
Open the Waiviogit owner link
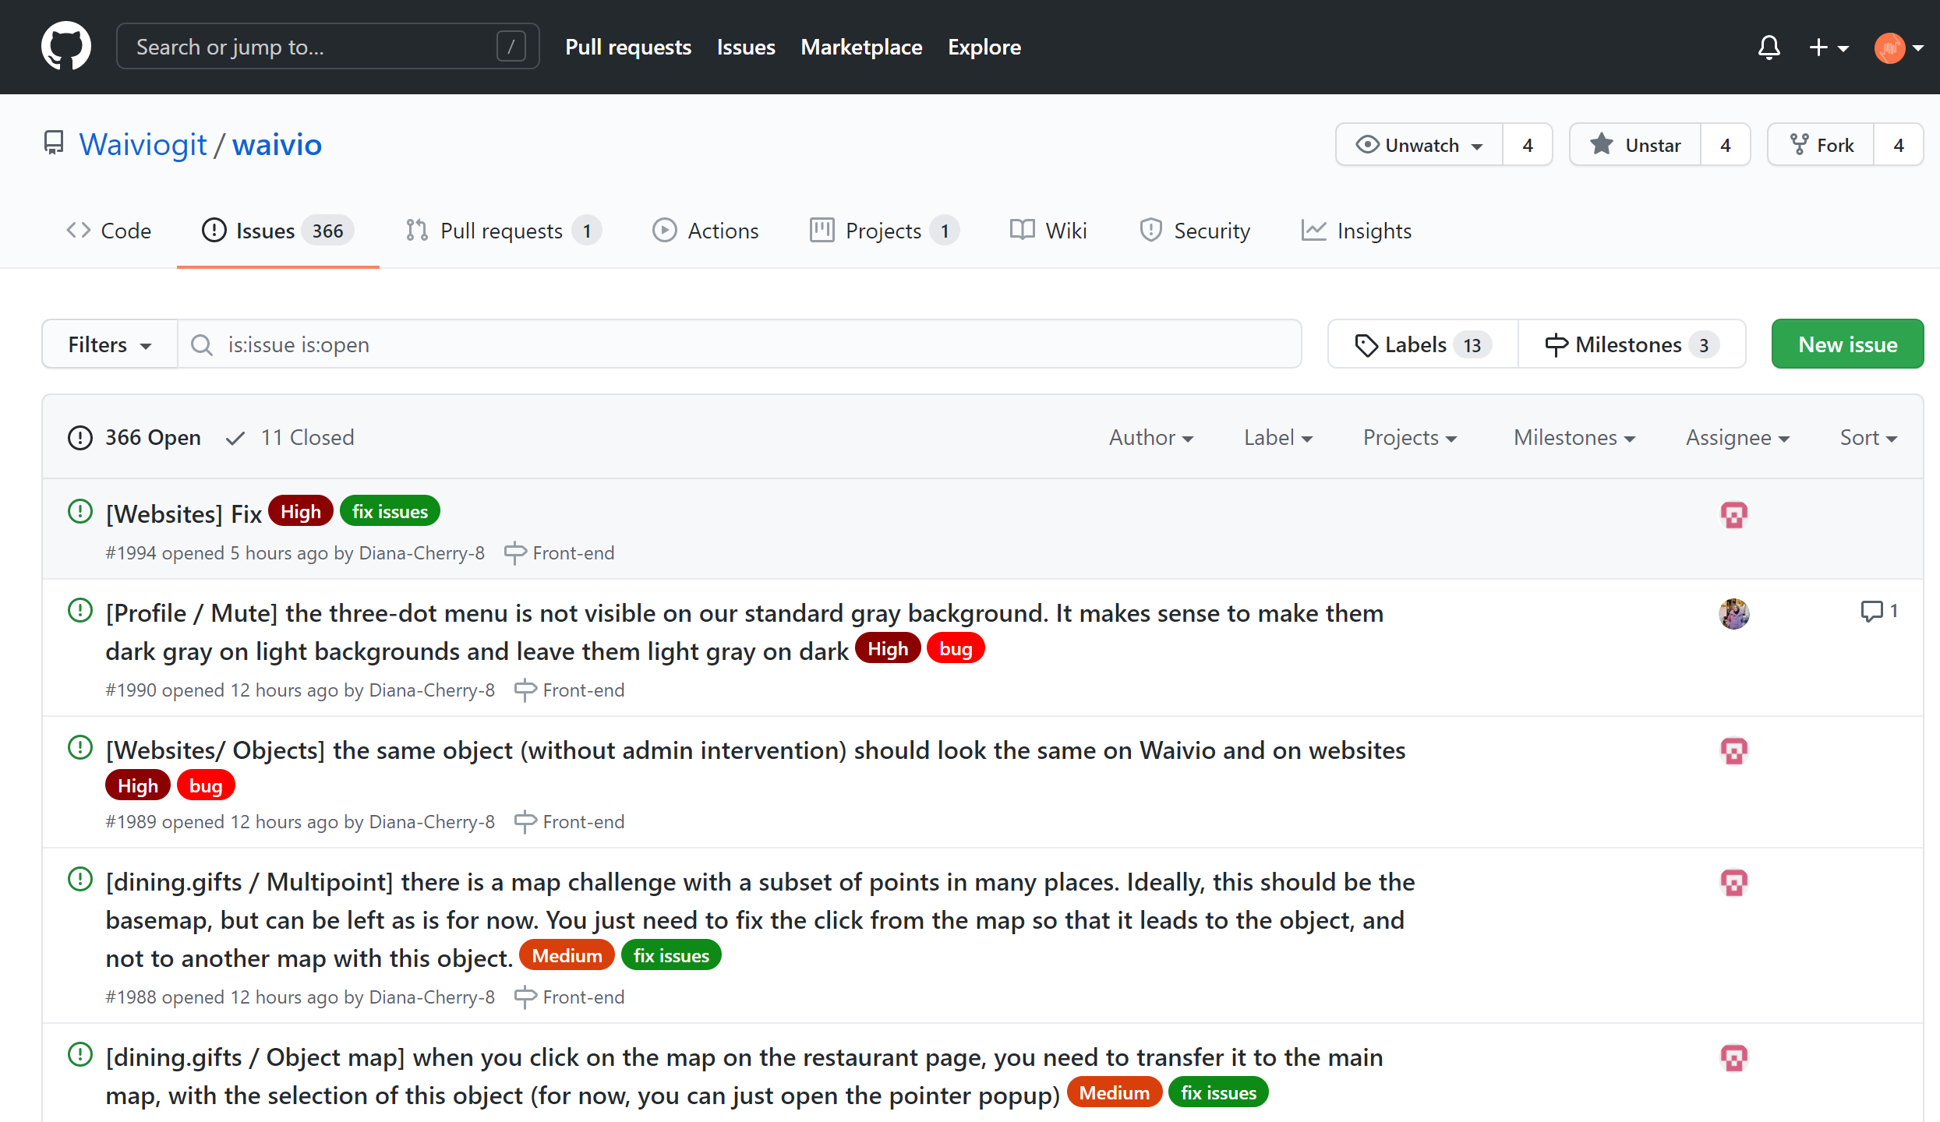(143, 145)
